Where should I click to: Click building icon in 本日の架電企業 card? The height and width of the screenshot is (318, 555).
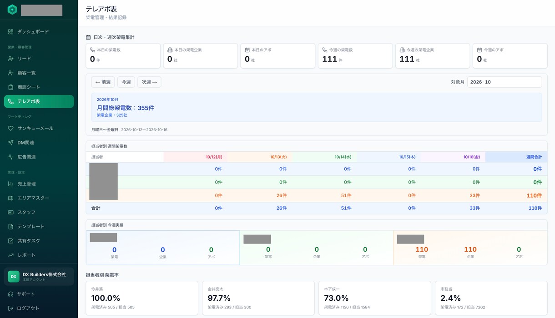pos(170,50)
